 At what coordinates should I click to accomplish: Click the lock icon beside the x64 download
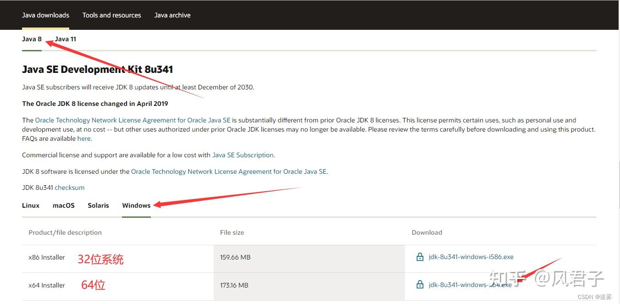click(420, 285)
